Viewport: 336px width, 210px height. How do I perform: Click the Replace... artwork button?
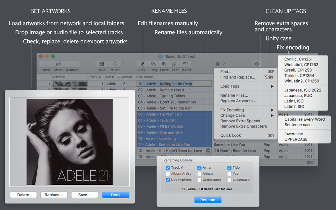[x=54, y=195]
